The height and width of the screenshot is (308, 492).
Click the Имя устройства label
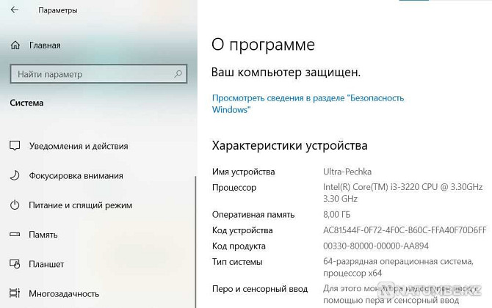coord(244,172)
